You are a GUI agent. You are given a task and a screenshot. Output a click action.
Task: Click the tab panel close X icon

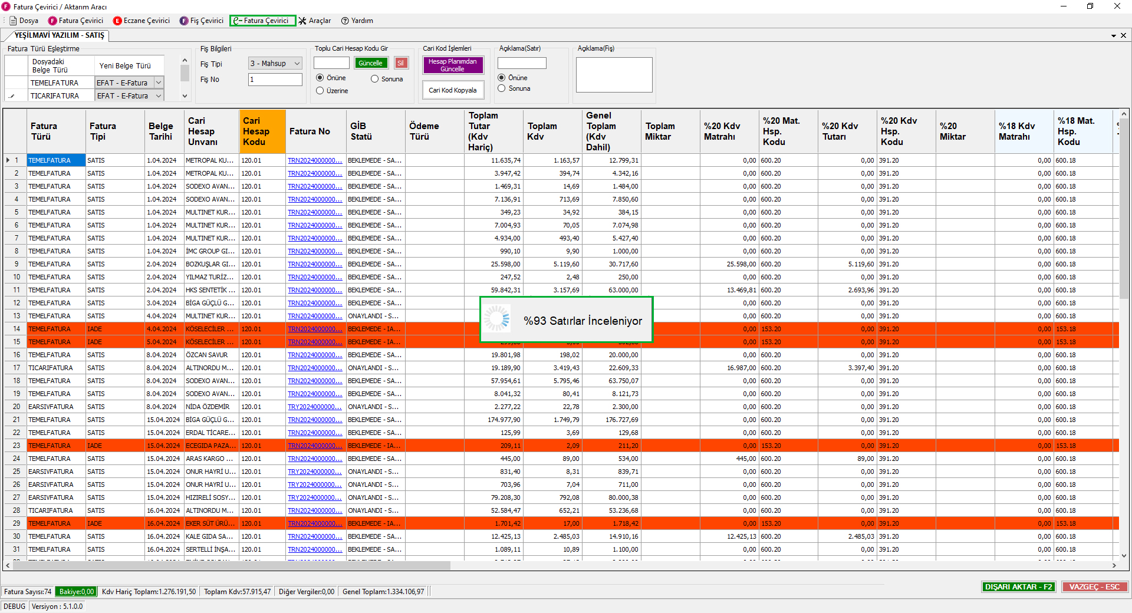[x=1123, y=35]
